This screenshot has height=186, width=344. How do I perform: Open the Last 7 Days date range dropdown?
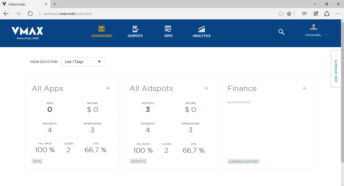[83, 62]
